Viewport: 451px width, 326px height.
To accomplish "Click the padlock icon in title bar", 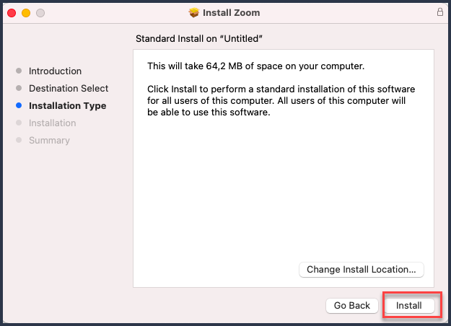I will 439,12.
